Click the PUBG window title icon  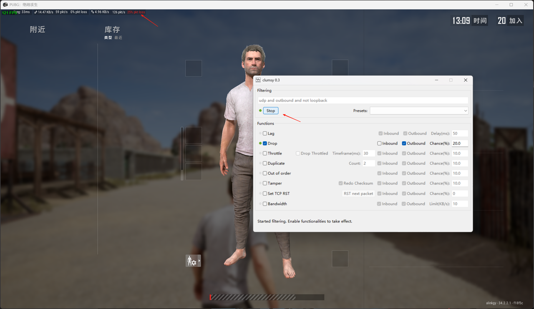pyautogui.click(x=5, y=5)
